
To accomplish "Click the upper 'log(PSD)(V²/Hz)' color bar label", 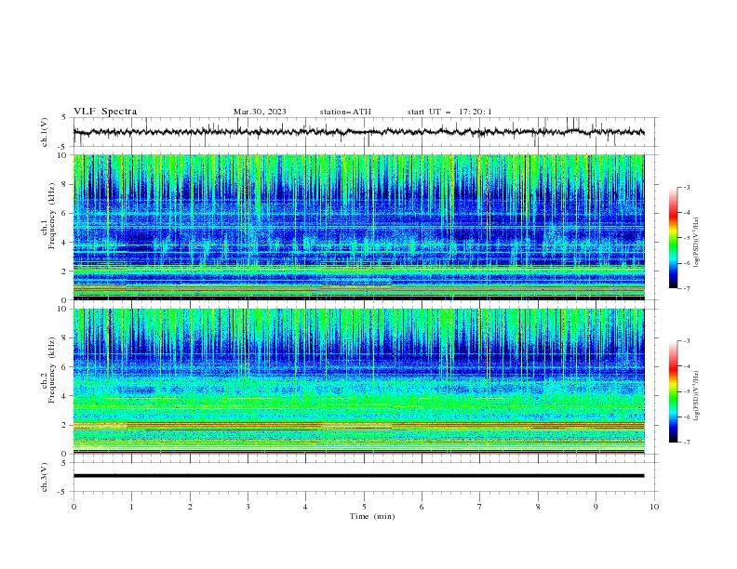I will tap(697, 243).
